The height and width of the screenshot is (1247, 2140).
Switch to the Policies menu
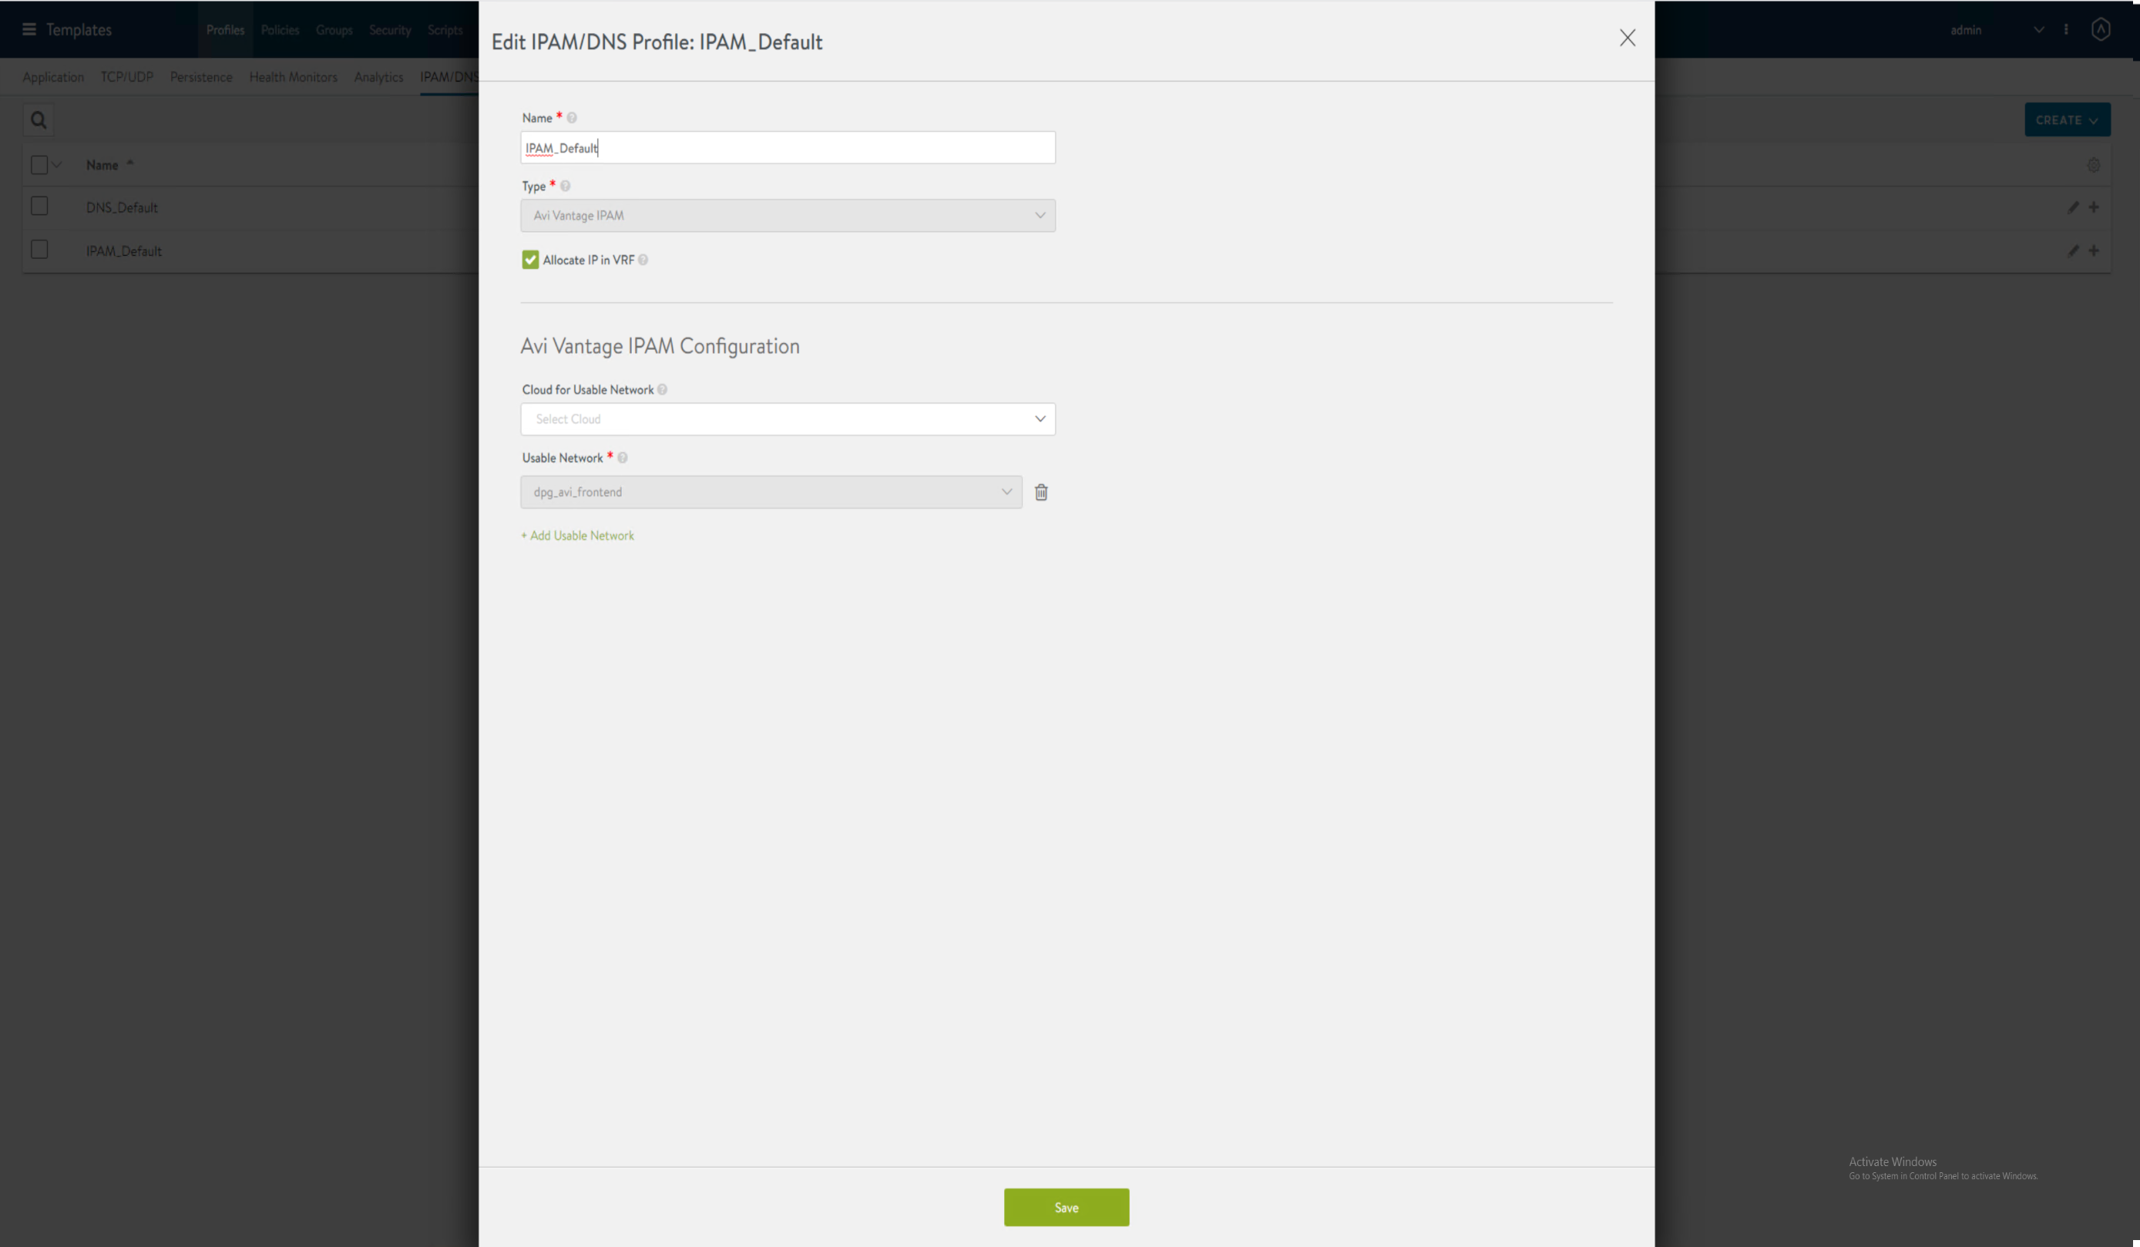pos(281,30)
